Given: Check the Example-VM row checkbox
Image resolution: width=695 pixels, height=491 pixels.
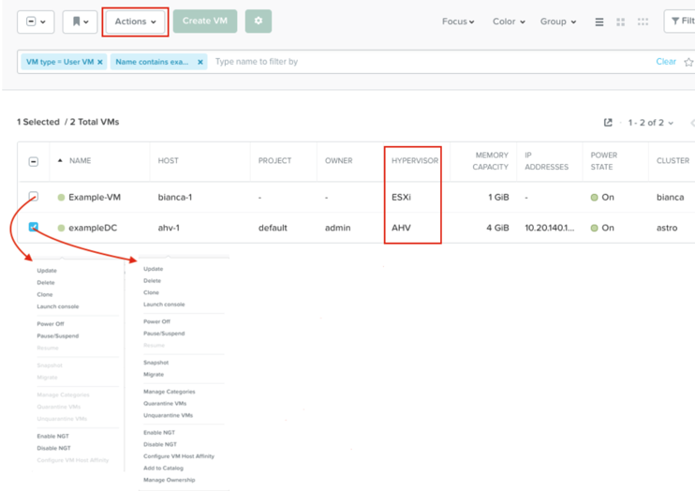Looking at the screenshot, I should [x=33, y=196].
